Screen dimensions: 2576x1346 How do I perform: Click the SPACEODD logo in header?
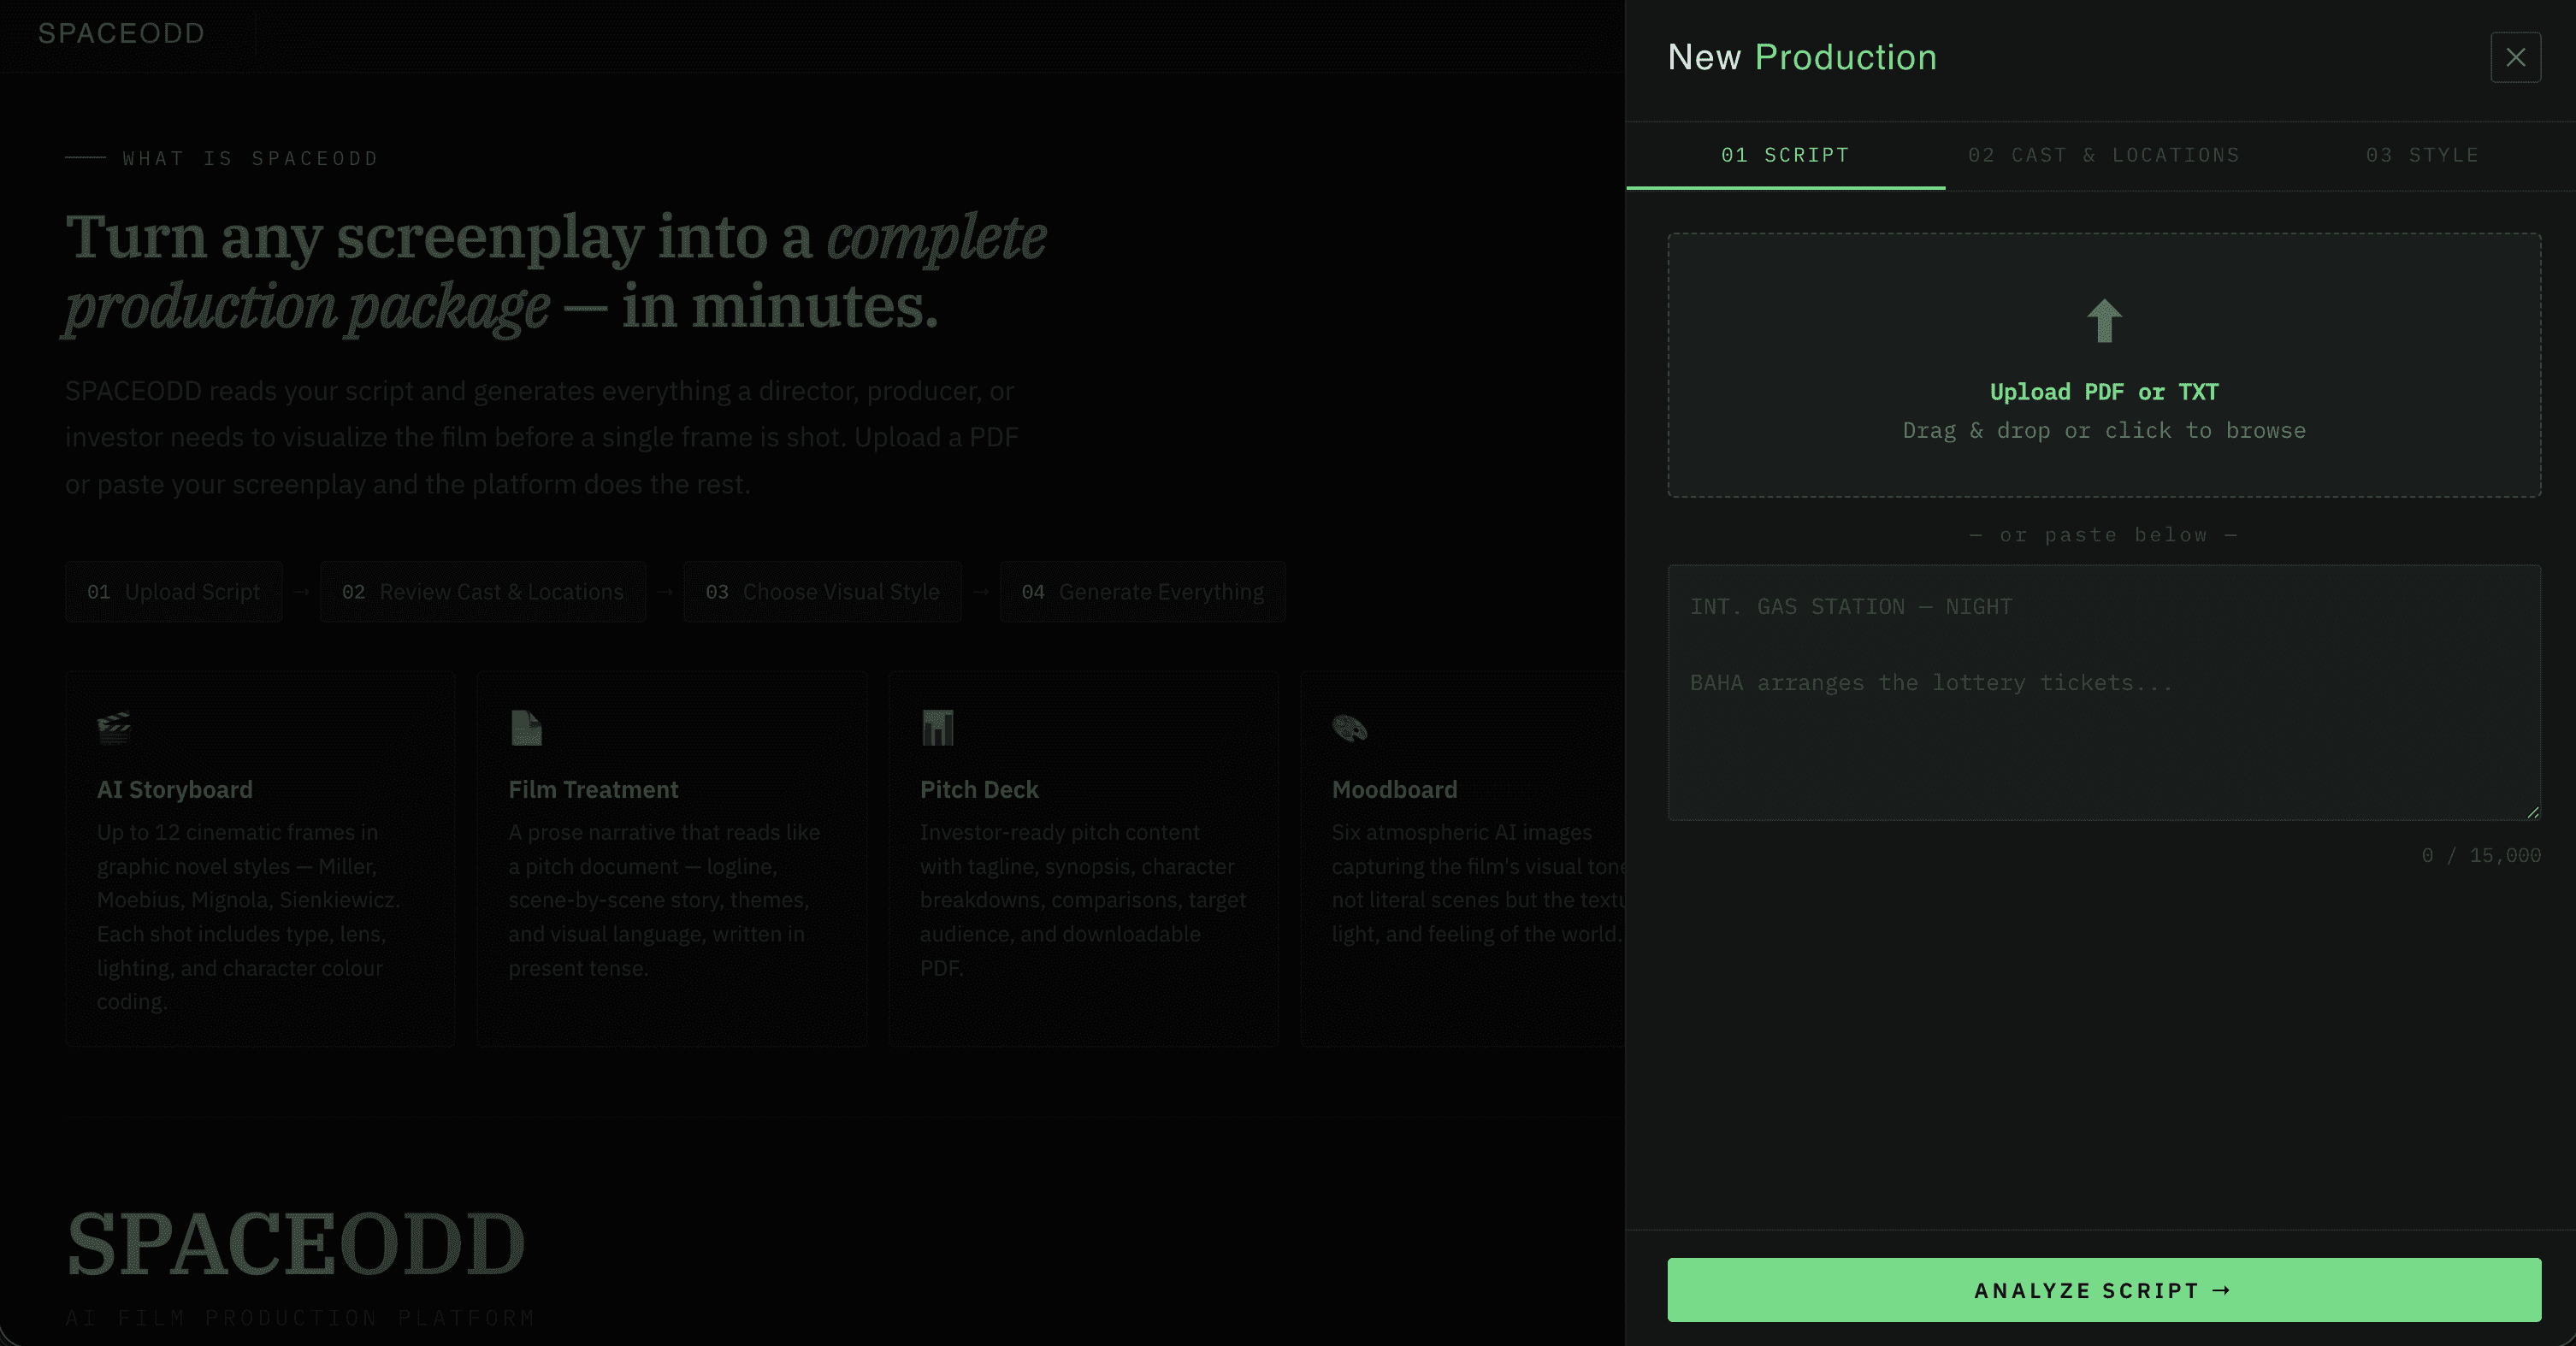[121, 33]
